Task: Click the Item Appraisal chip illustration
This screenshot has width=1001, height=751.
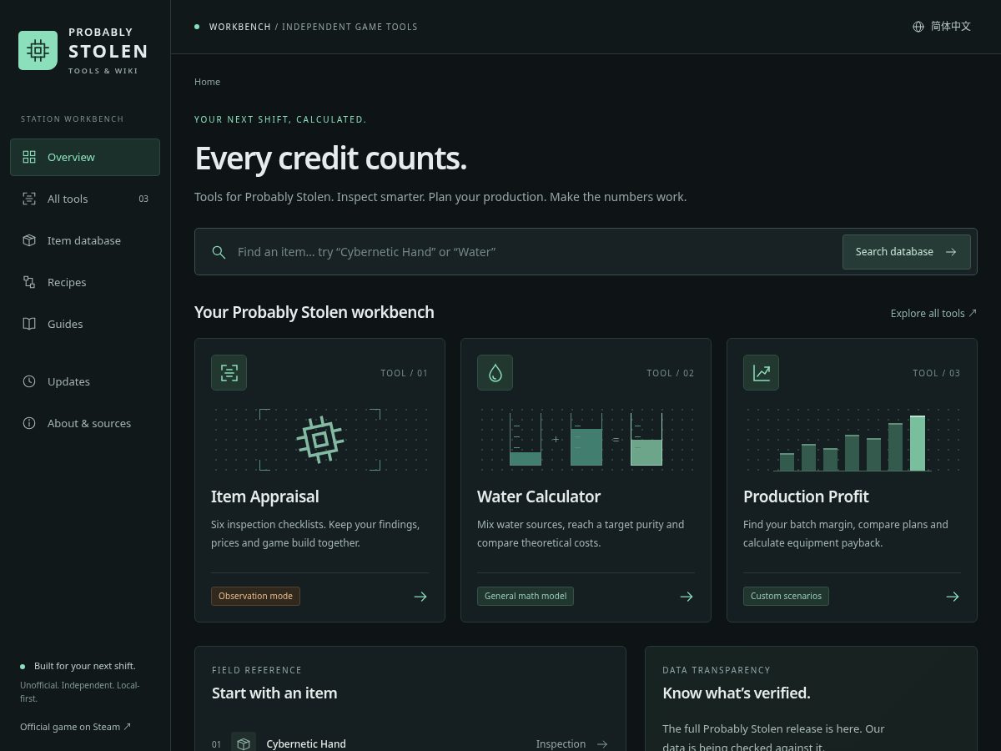Action: [319, 440]
